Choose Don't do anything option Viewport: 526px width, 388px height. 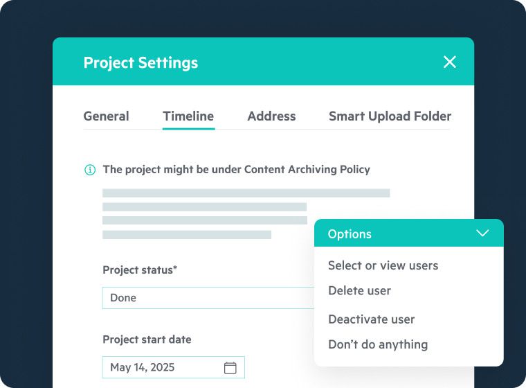click(378, 344)
